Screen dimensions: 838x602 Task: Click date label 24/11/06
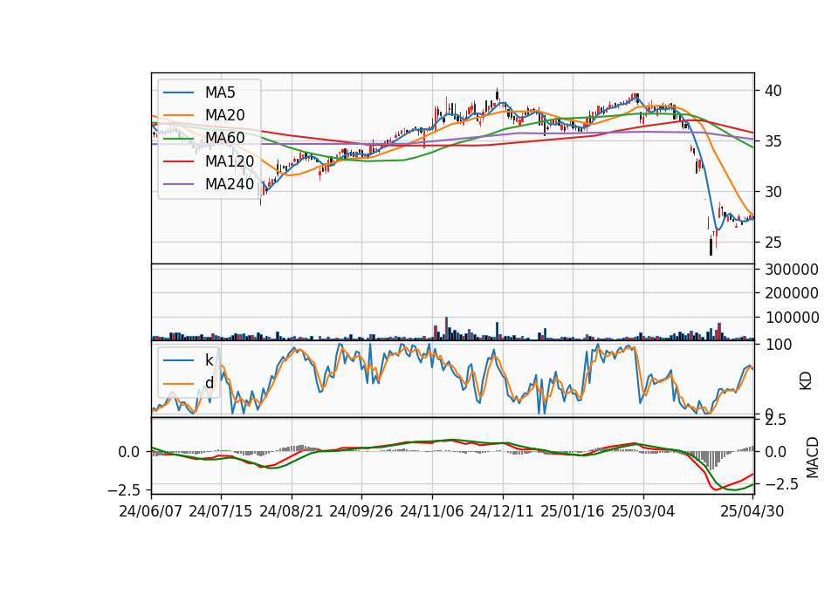432,511
